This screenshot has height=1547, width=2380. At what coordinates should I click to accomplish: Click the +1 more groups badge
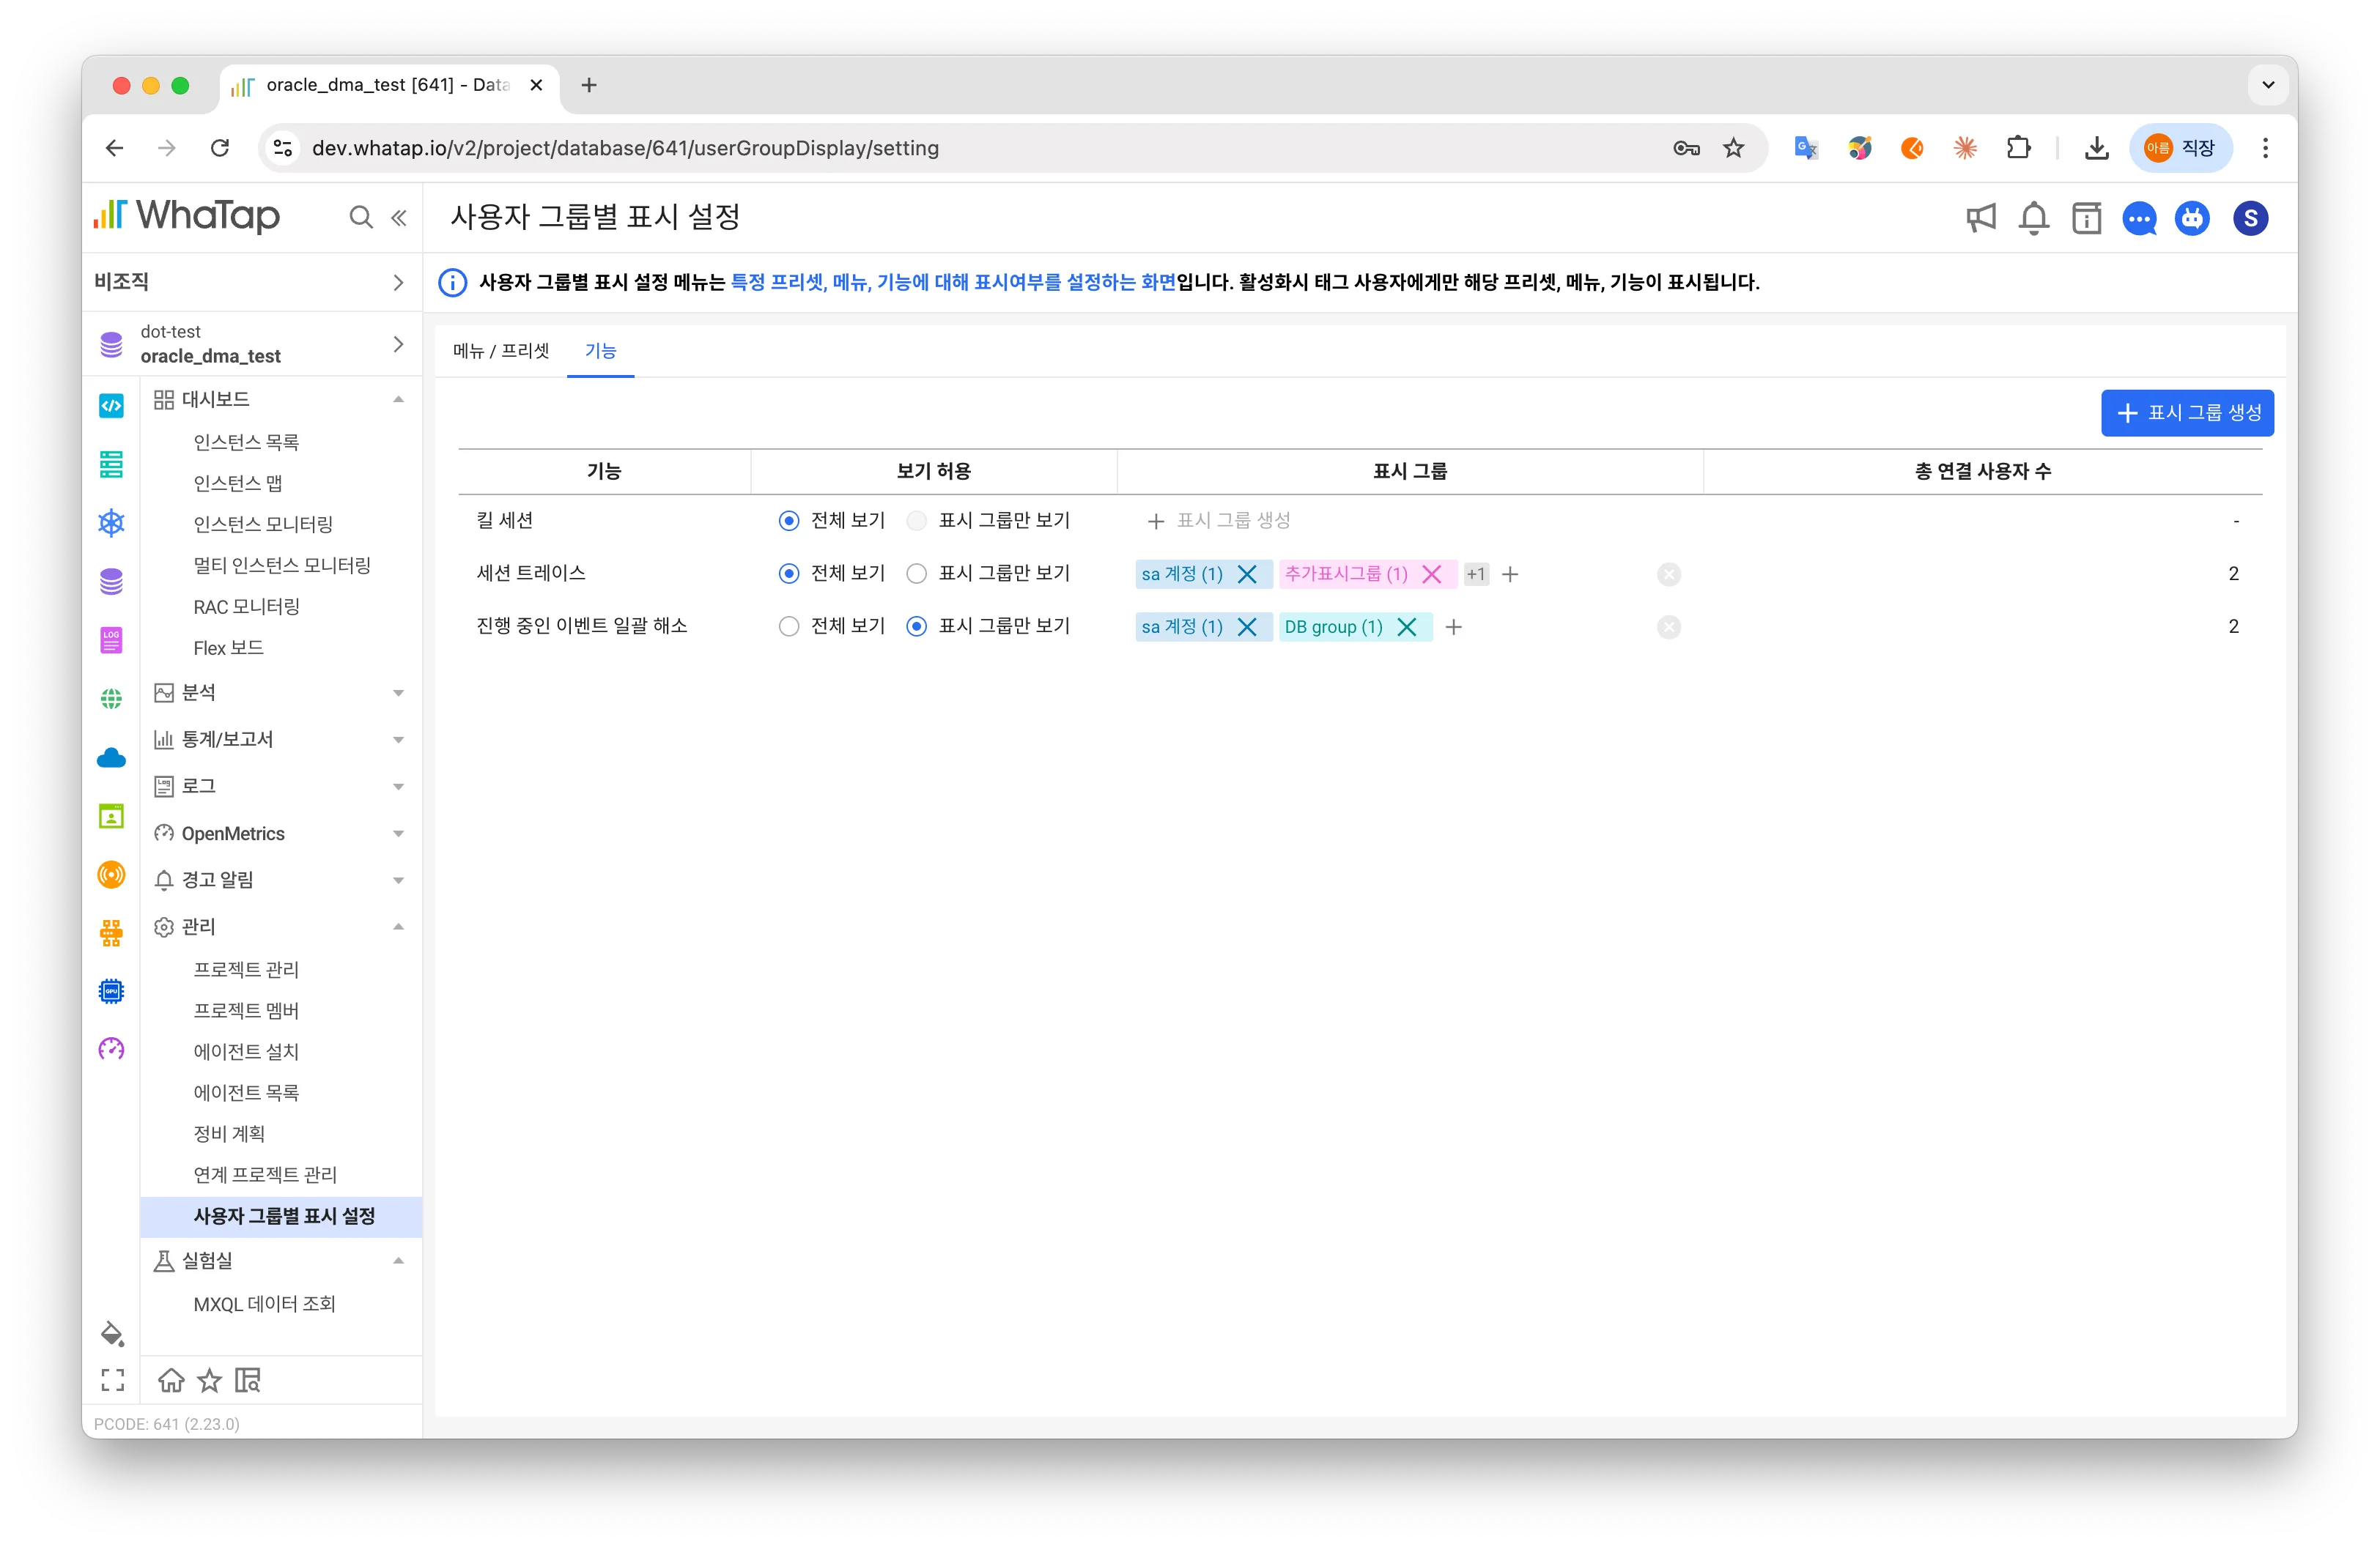pyautogui.click(x=1475, y=574)
